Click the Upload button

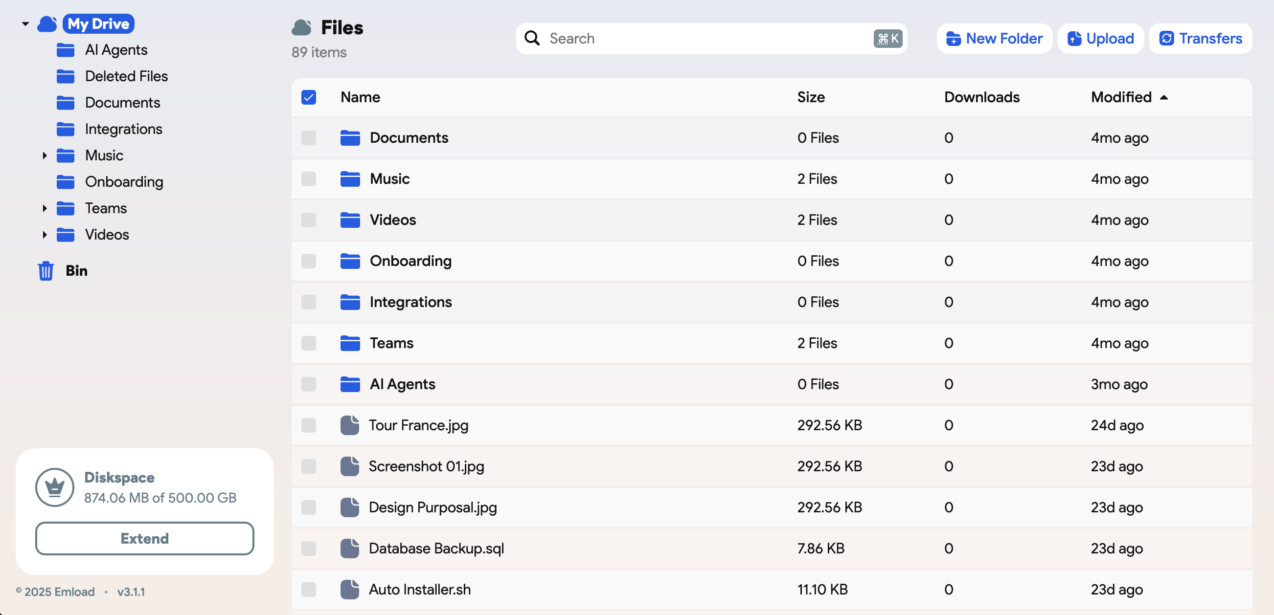click(x=1100, y=39)
